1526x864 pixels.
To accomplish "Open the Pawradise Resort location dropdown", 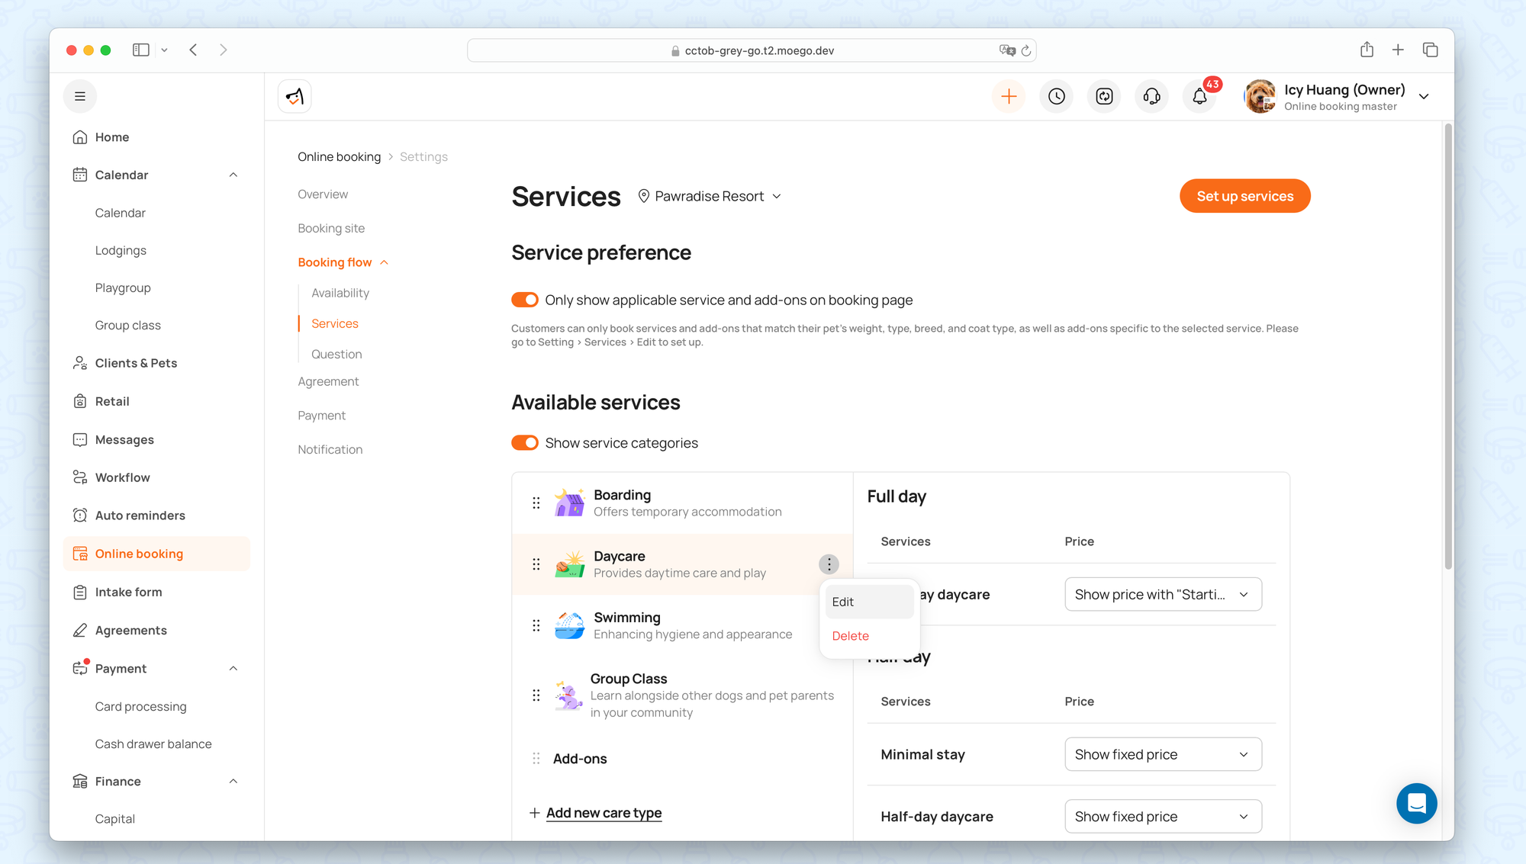I will pyautogui.click(x=710, y=196).
